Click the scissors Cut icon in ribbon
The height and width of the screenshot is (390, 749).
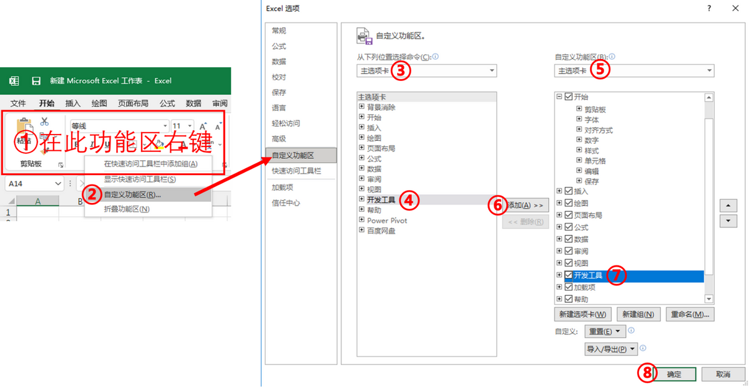(44, 121)
